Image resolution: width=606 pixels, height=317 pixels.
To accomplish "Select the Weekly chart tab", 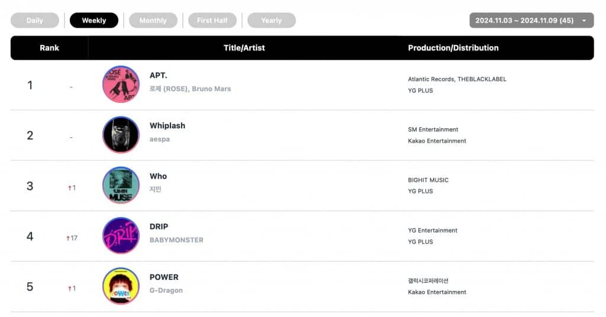I will [94, 21].
